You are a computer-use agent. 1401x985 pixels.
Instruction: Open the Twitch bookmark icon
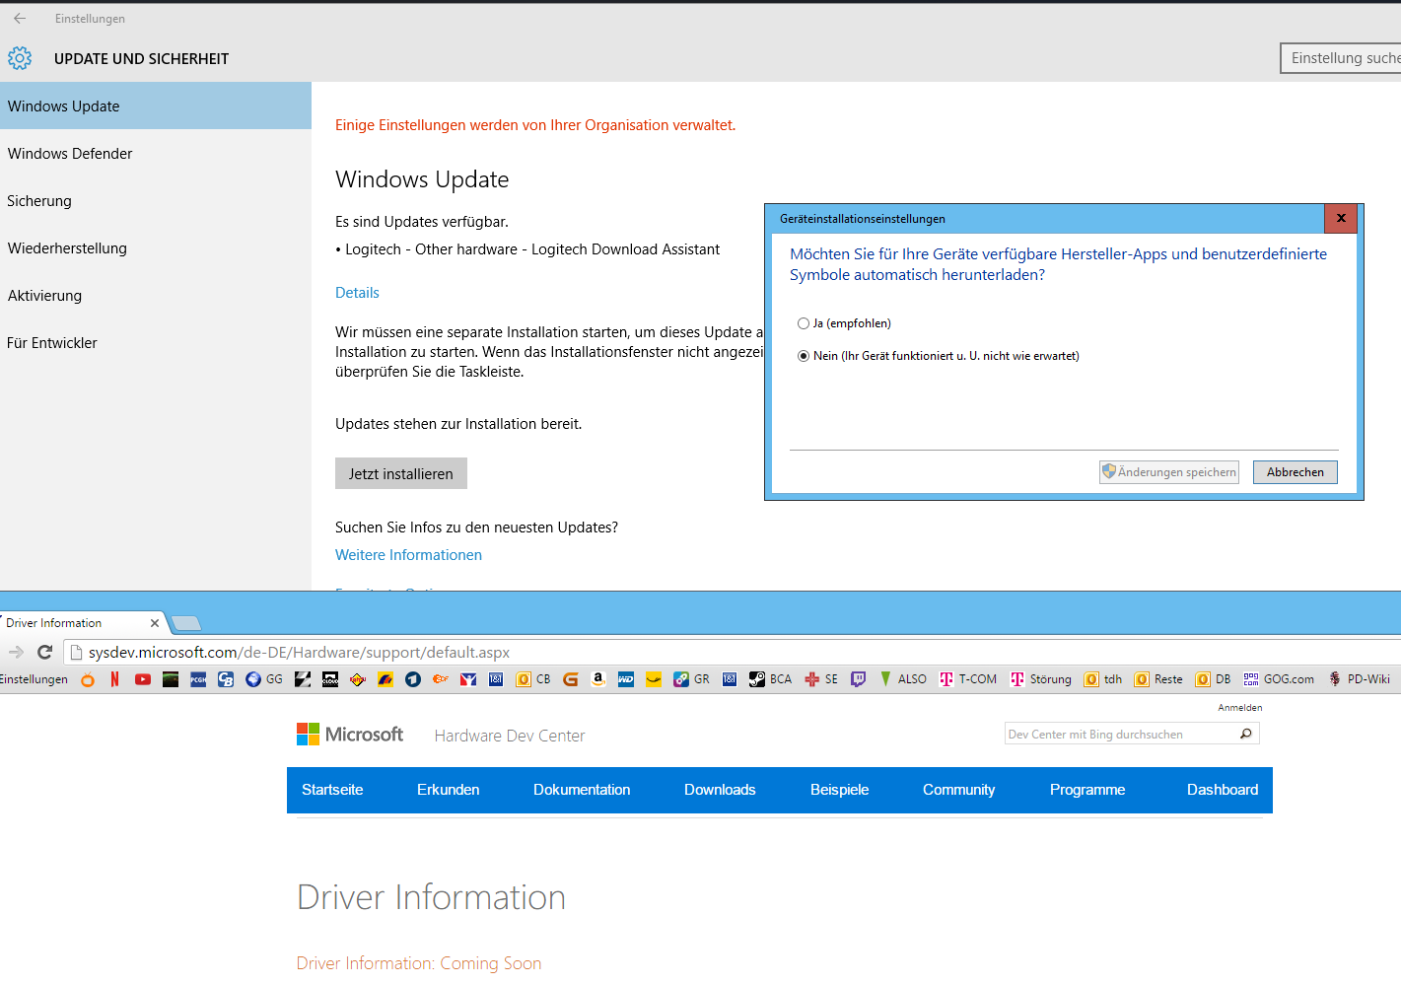(859, 679)
